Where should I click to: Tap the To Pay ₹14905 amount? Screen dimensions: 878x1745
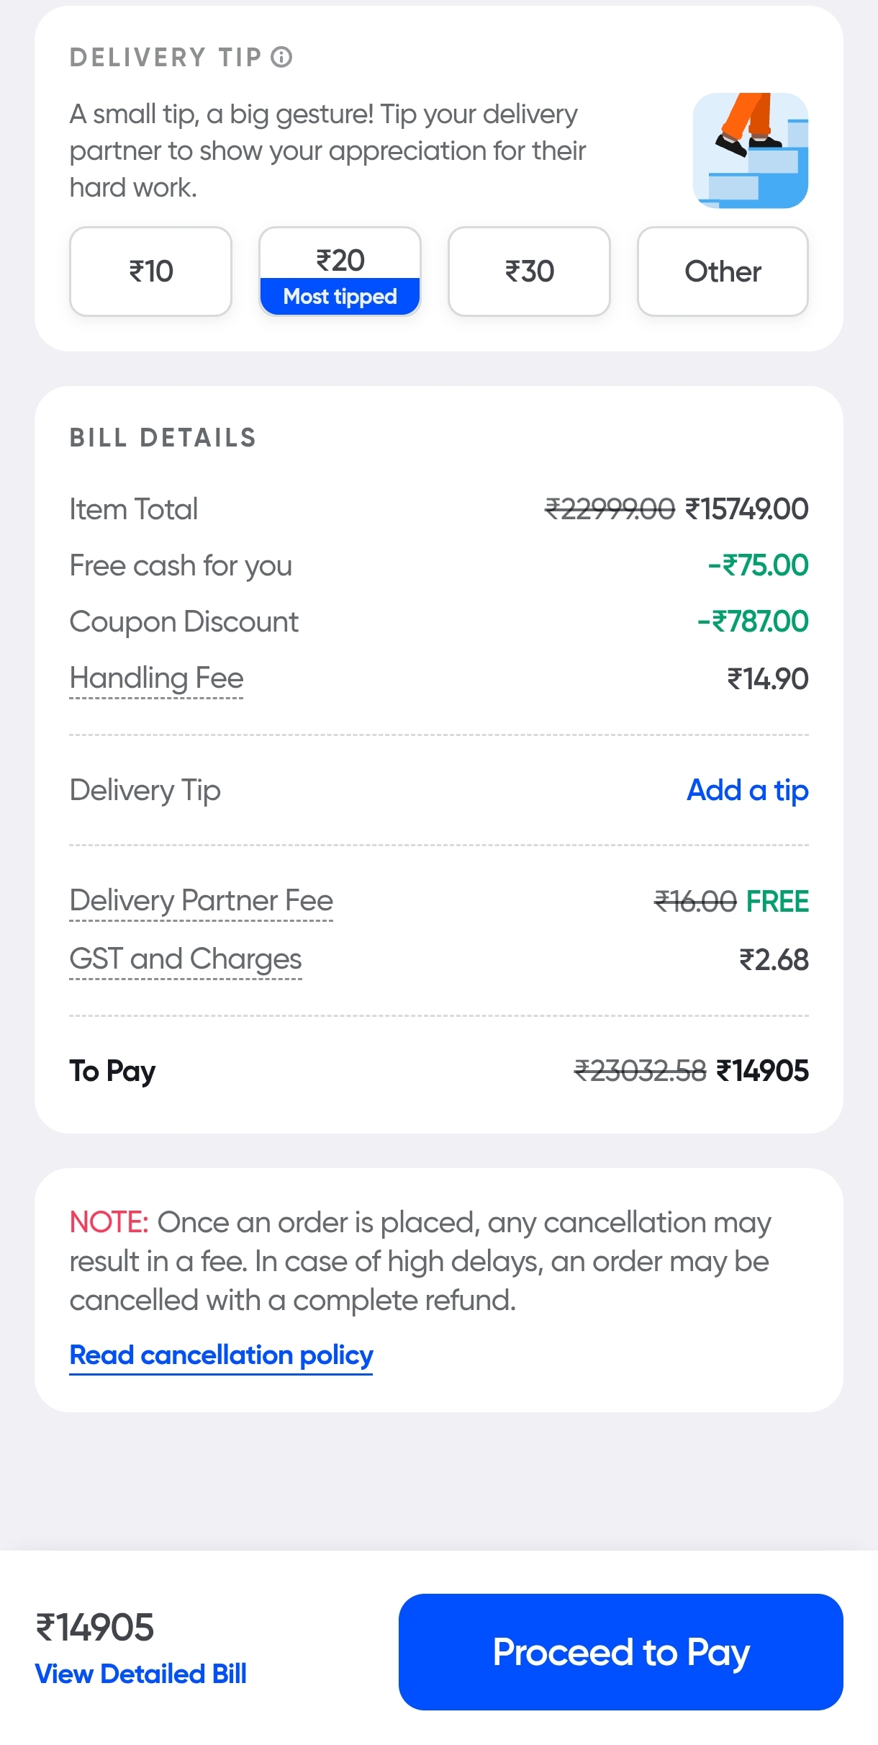[x=762, y=1071]
